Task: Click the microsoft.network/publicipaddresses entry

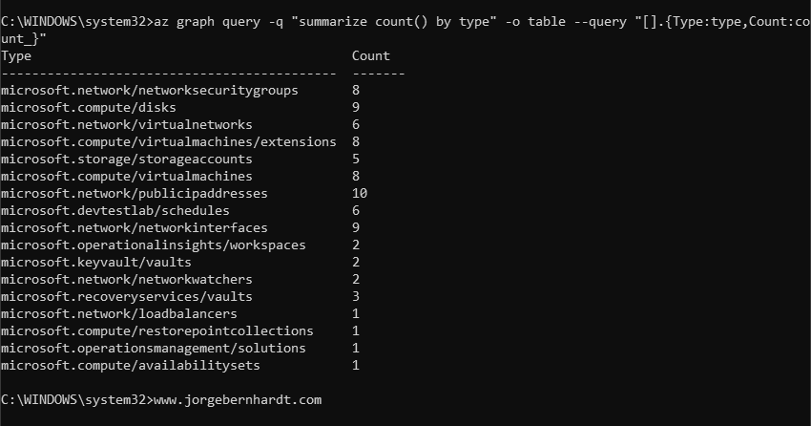Action: (x=134, y=194)
